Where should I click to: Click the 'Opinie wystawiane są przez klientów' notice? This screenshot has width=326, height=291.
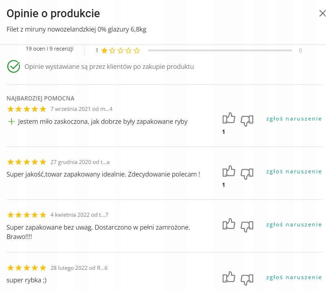tap(109, 67)
